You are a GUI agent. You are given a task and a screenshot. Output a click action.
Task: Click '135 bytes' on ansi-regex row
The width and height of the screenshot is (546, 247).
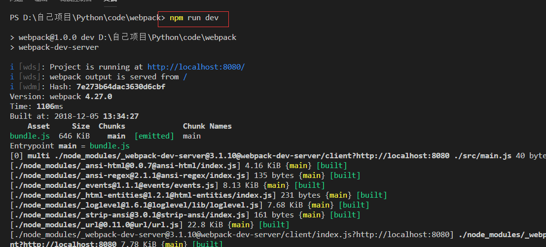[274, 176]
